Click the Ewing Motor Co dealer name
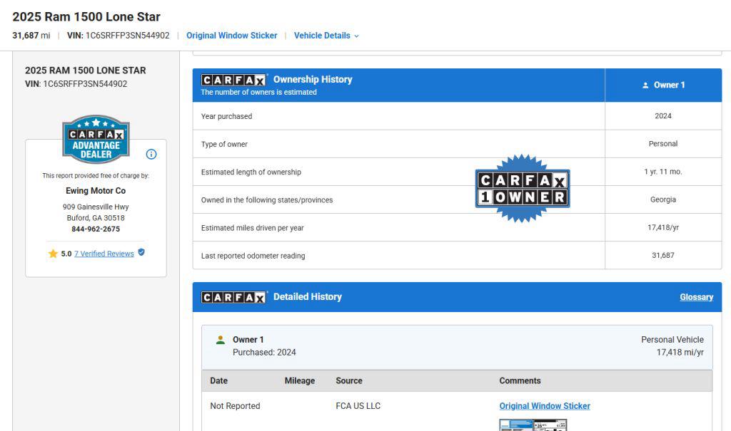Screen dimensions: 731x431 96,191
